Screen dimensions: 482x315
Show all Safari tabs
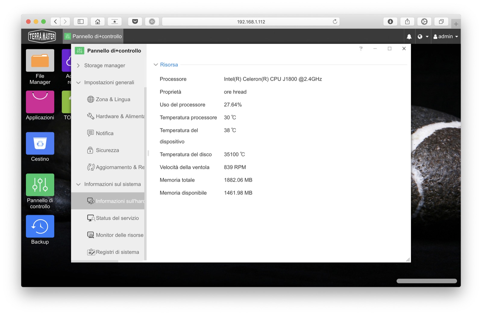[x=441, y=22]
